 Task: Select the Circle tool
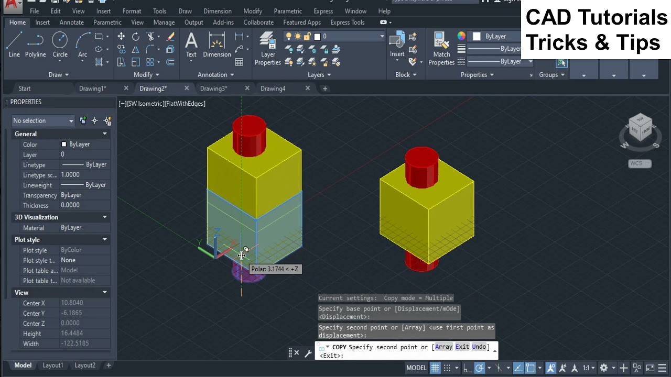pyautogui.click(x=60, y=45)
